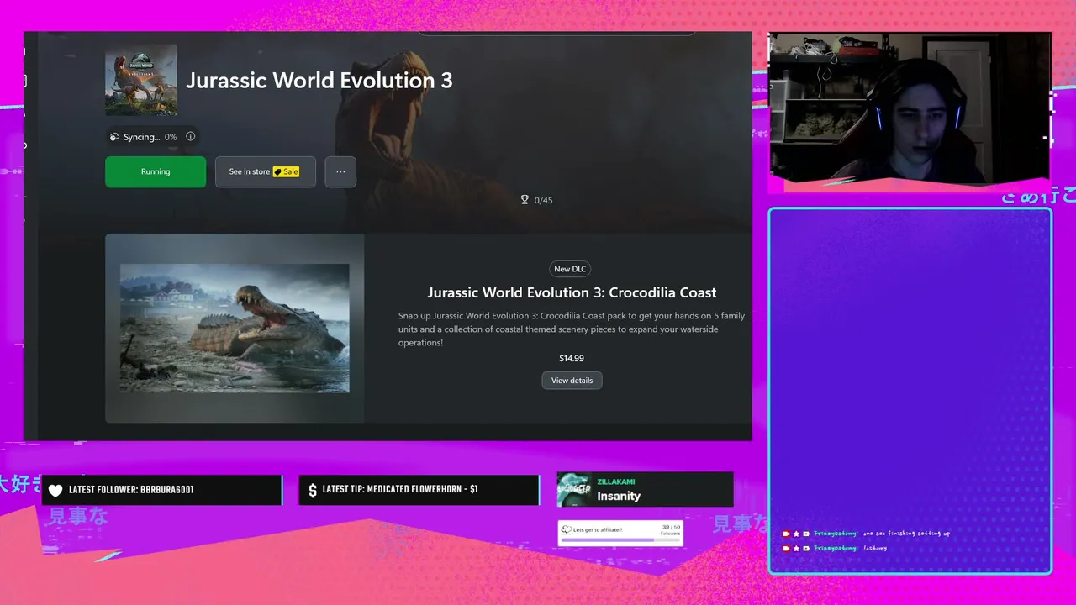Open the three-dot more options button

point(340,171)
